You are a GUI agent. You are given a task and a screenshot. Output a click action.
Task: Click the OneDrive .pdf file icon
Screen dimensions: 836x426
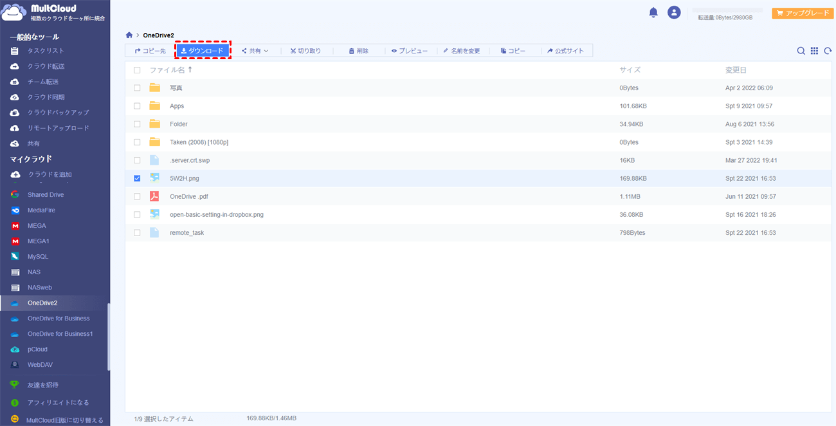[154, 196]
